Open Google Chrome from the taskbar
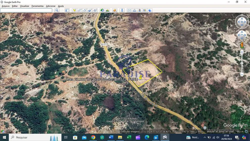 click(x=93, y=137)
